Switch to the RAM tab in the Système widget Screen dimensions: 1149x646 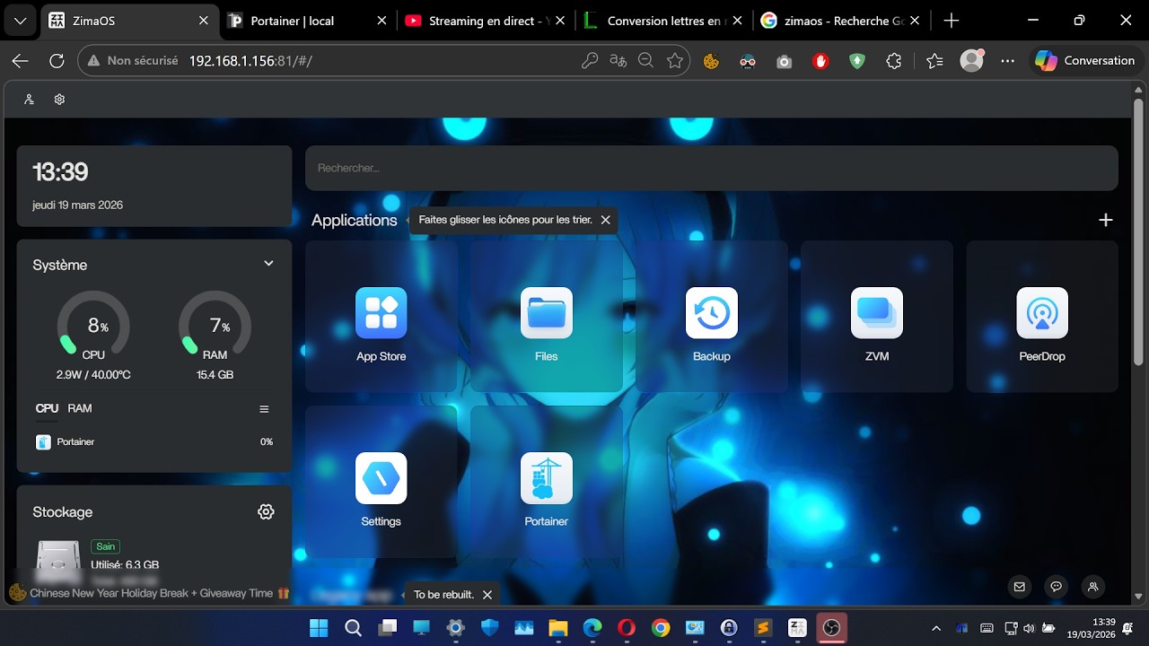click(x=80, y=408)
